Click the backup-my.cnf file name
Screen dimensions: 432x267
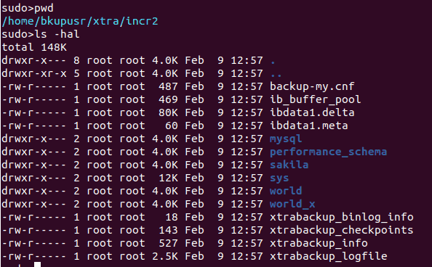point(312,86)
